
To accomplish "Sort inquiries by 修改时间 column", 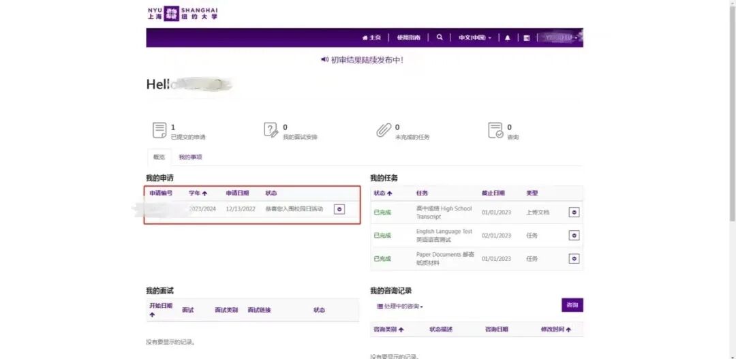I will click(556, 330).
